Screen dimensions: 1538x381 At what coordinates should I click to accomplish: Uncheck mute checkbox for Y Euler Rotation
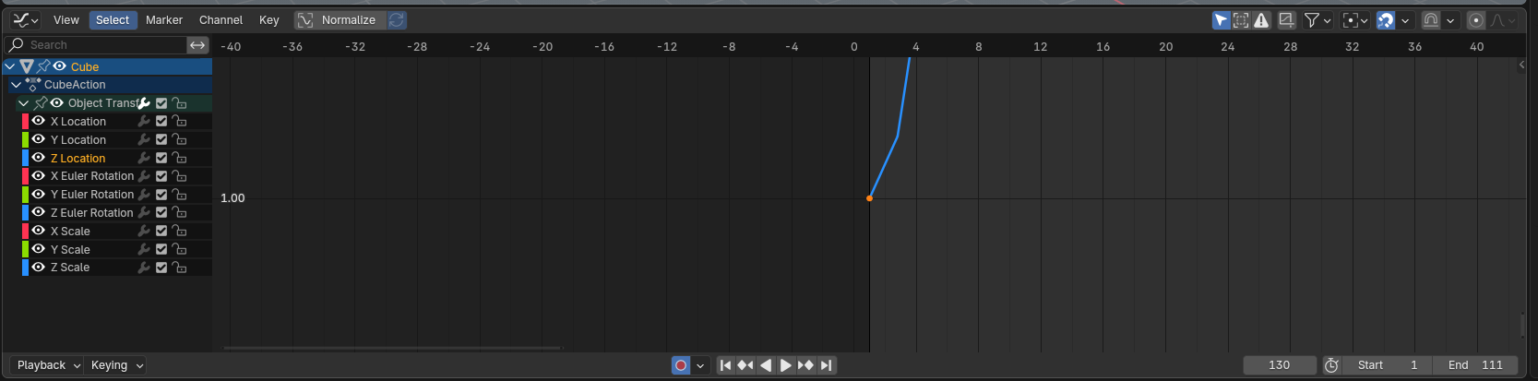point(161,195)
